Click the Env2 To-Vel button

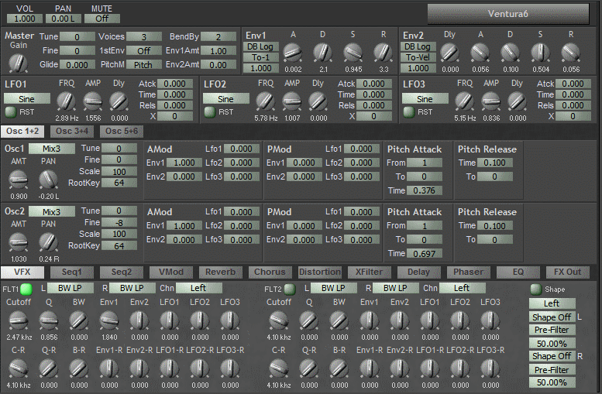418,57
